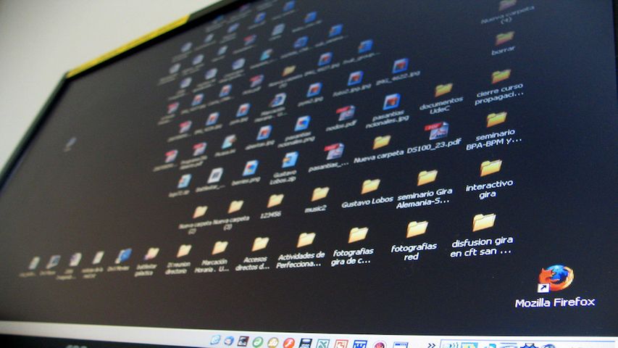The height and width of the screenshot is (348, 618).
Task: Open the 'seminario BPA-BPM' folder
Action: (x=496, y=120)
